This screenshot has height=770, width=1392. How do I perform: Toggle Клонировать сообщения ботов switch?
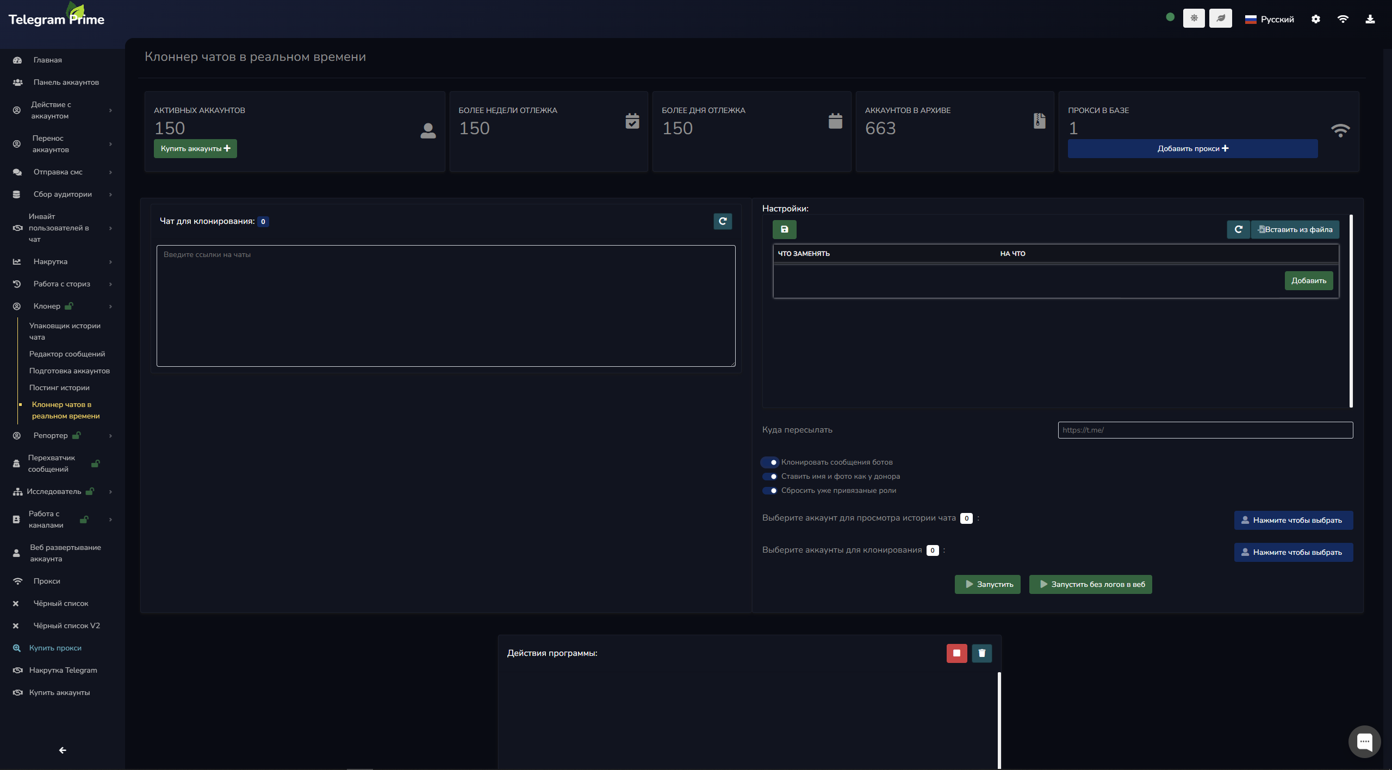pos(769,462)
